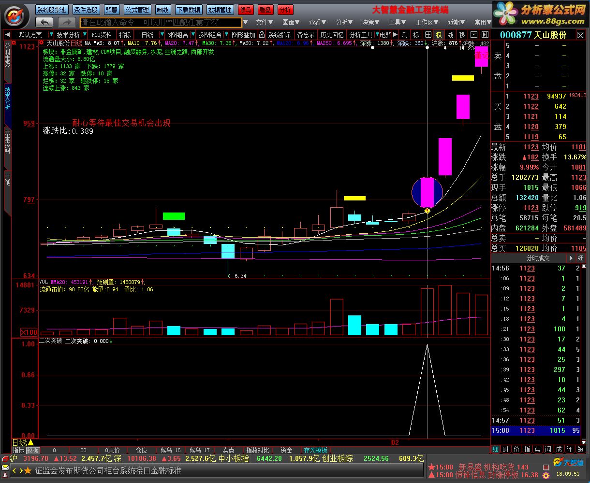Click the settings gear icon near clock
The width and height of the screenshot is (590, 483).
[x=546, y=476]
